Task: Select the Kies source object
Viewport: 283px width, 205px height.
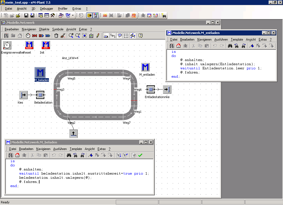Action: pos(23,95)
